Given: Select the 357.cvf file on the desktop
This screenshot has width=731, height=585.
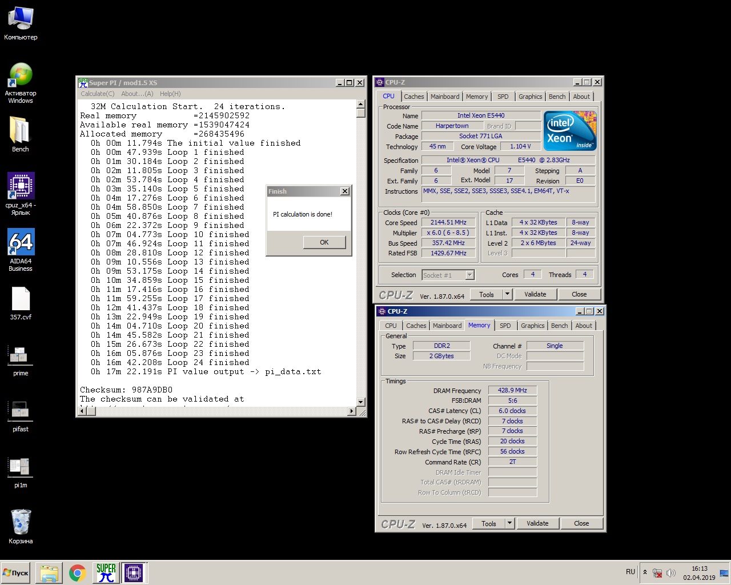Looking at the screenshot, I should 21,303.
